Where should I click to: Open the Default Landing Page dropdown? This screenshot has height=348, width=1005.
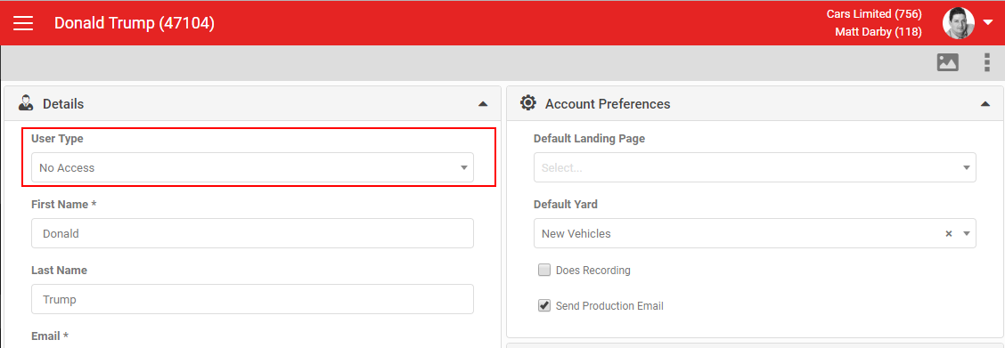[755, 167]
